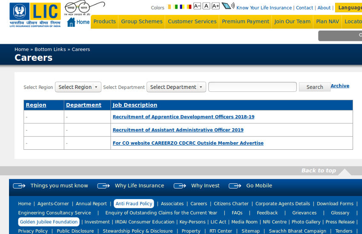Open the screen reader access icon
The image size is (362, 234).
(228, 6)
